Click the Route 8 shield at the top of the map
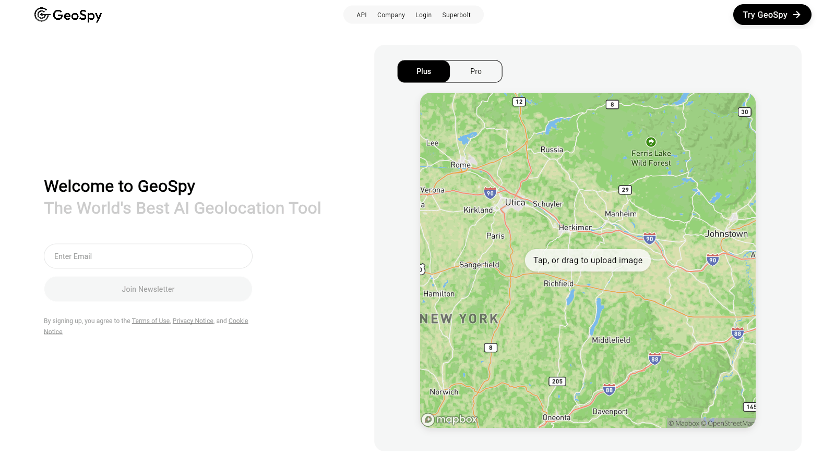 [612, 104]
